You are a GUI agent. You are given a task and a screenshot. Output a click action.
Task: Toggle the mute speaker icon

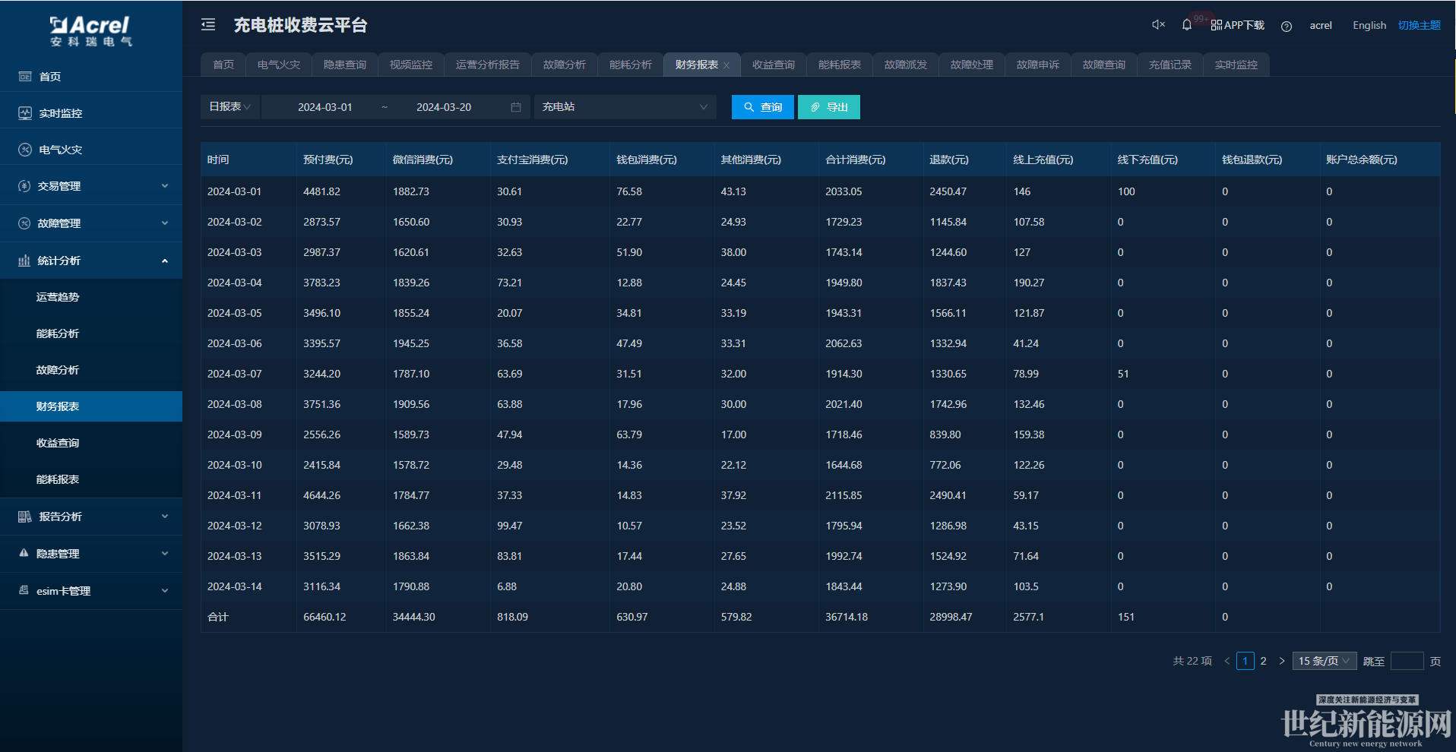click(1158, 25)
